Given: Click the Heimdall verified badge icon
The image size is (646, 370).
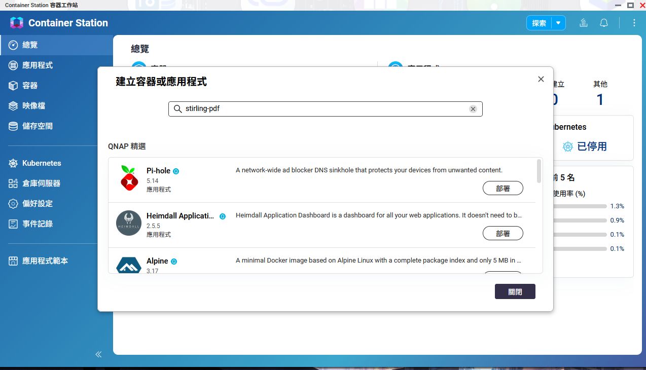Looking at the screenshot, I should 223,216.
